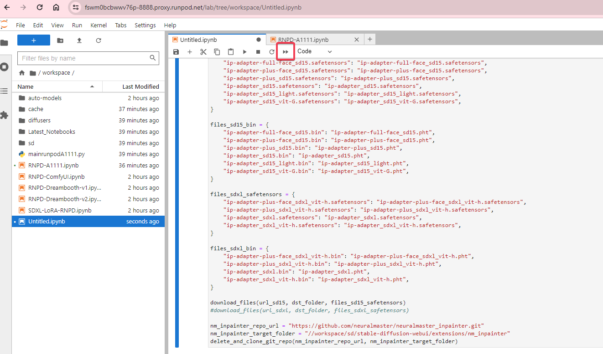Click the Filter files by name field
The width and height of the screenshot is (603, 354).
(88, 58)
